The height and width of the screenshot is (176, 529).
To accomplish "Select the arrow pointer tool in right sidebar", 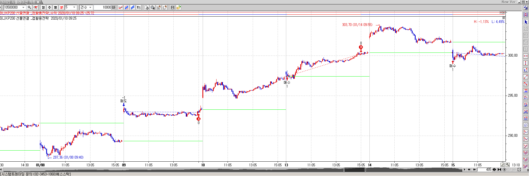I will (x=526, y=22).
